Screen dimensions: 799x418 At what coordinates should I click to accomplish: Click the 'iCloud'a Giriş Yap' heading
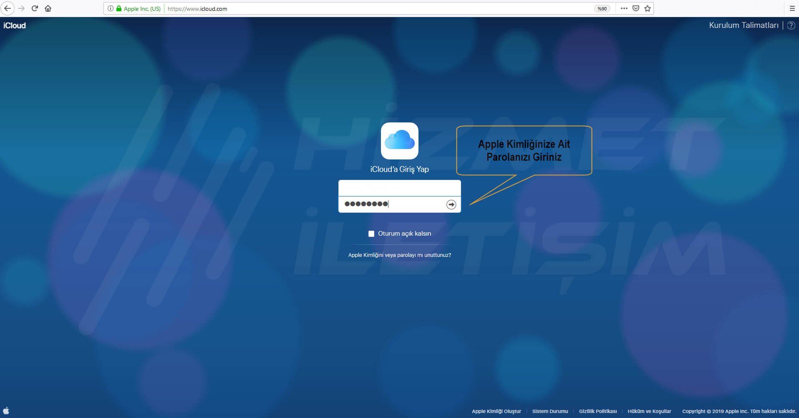pyautogui.click(x=400, y=169)
